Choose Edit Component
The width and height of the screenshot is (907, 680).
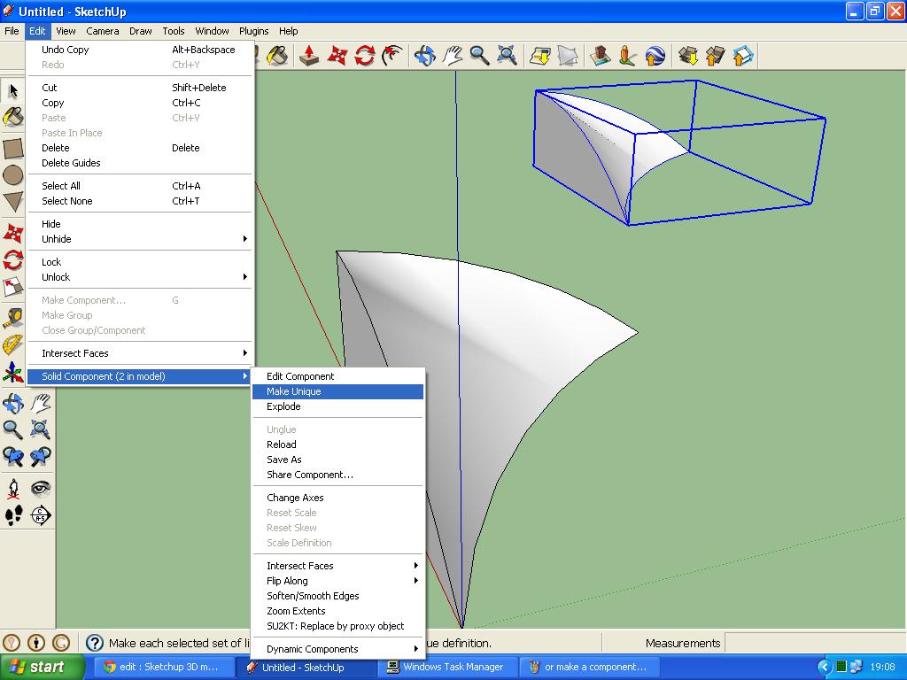[x=337, y=376]
